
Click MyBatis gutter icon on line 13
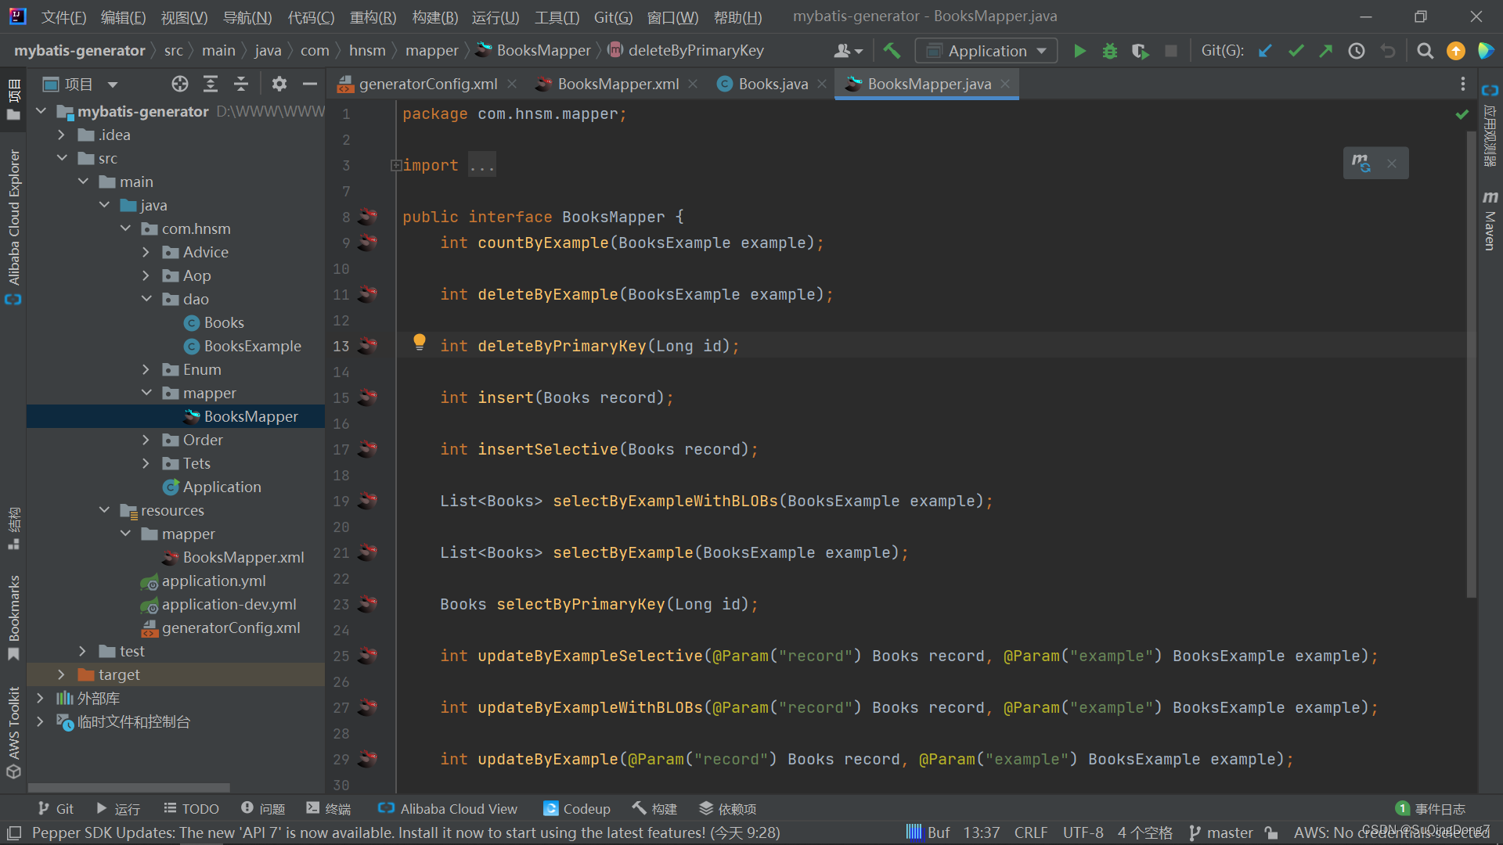367,345
